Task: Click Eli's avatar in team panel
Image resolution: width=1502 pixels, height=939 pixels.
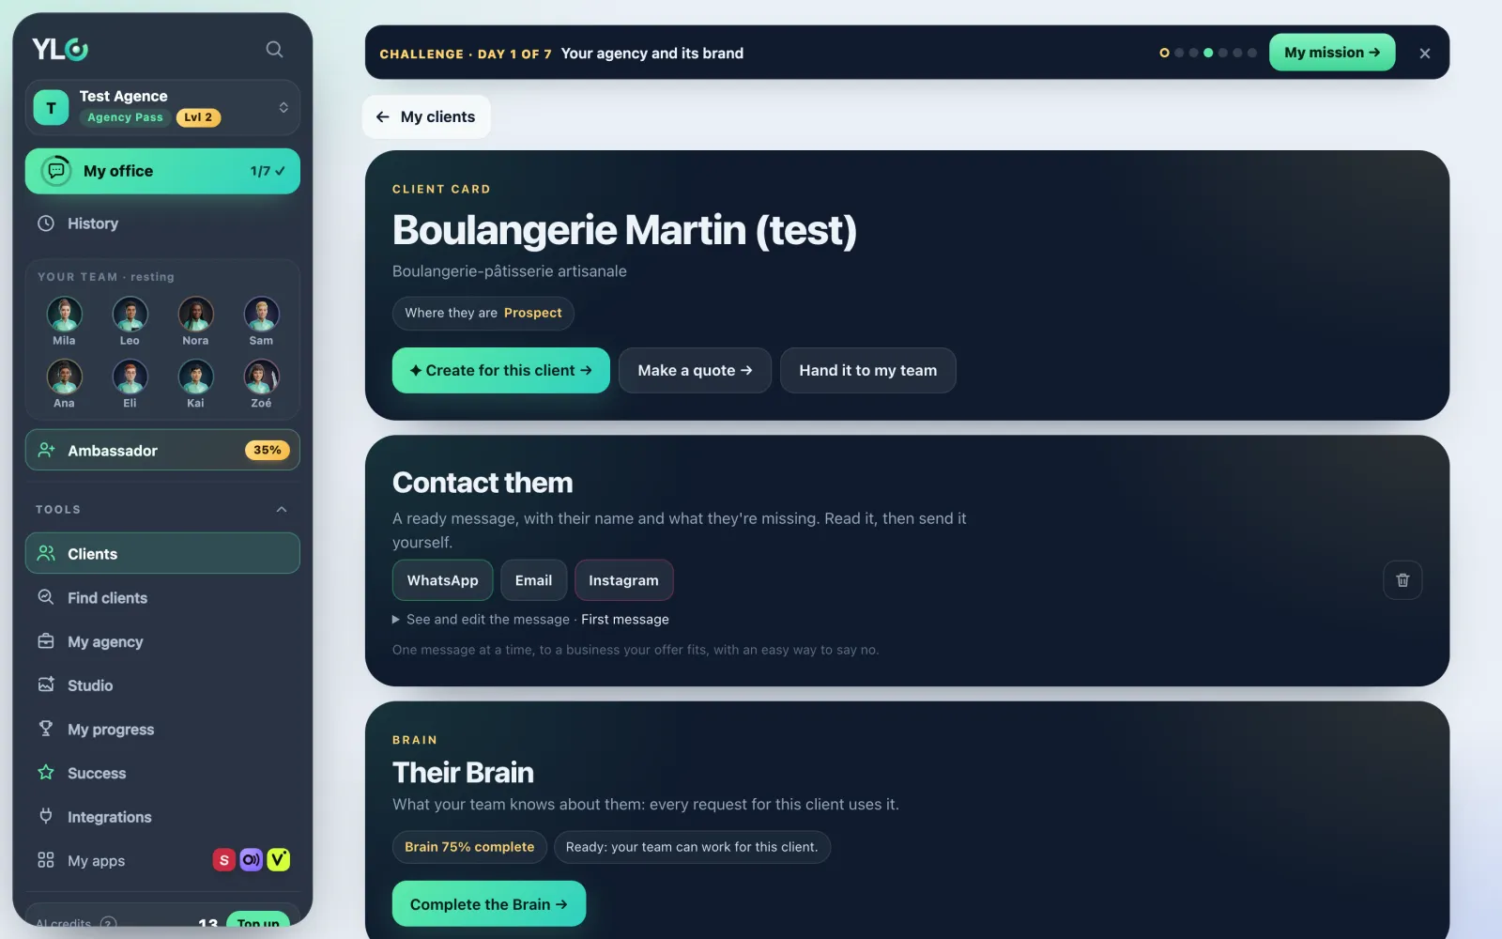Action: (130, 377)
